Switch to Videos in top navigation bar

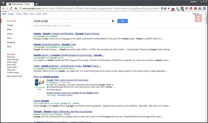click(19, 14)
